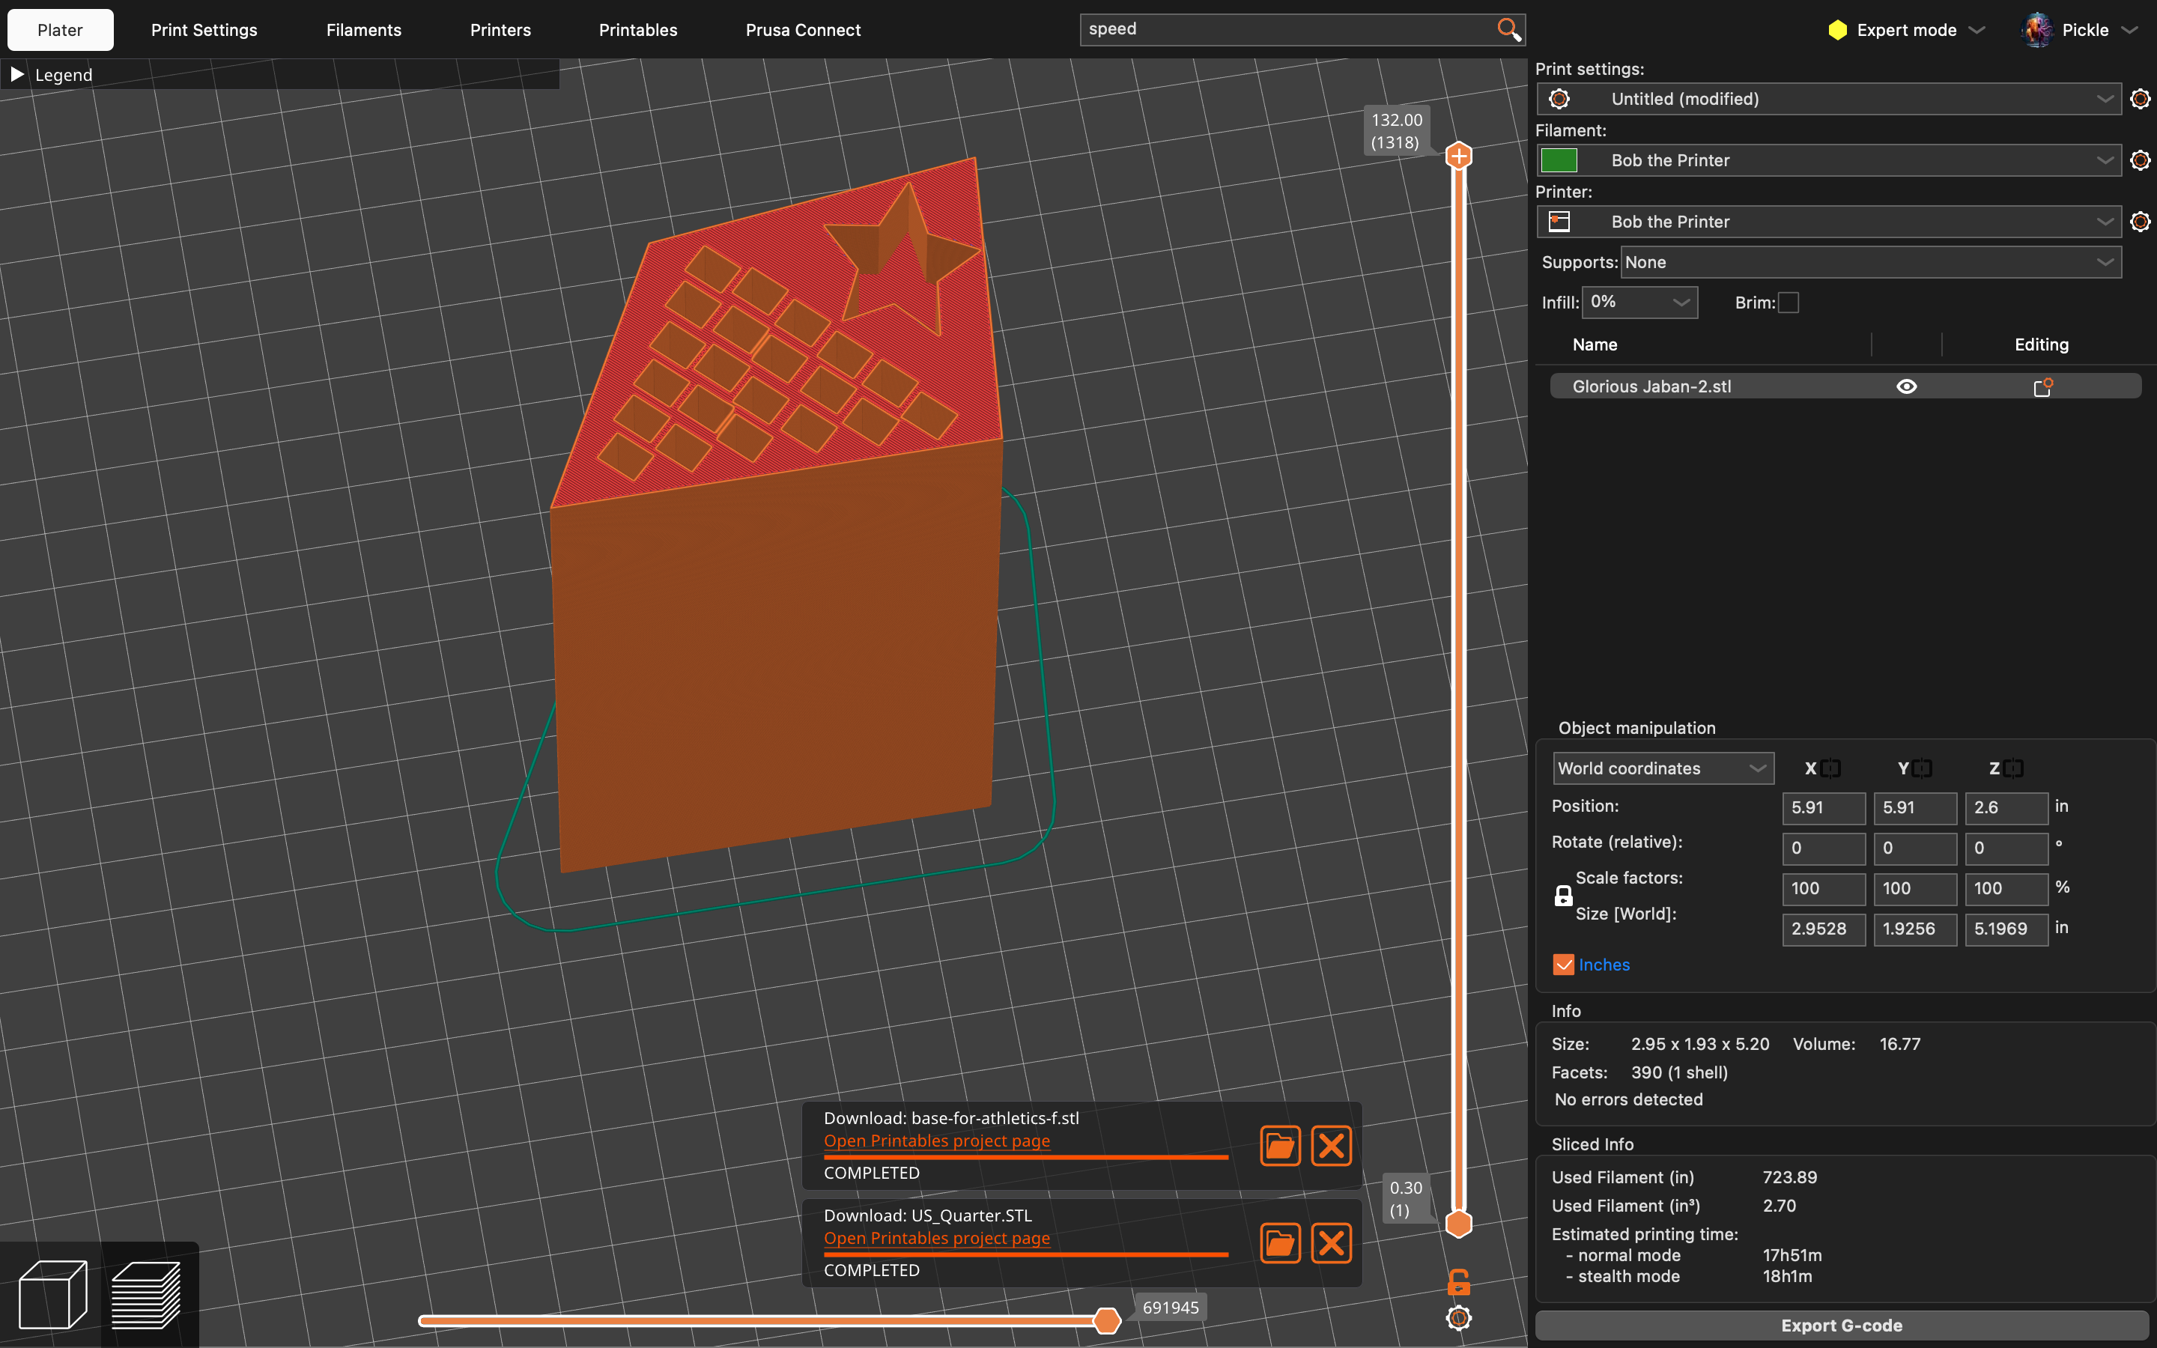Image resolution: width=2157 pixels, height=1348 pixels.
Task: Click the X axis mirror icon
Action: pos(1830,768)
